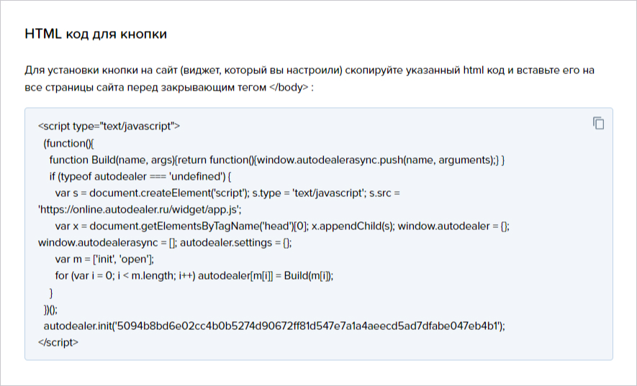This screenshot has width=637, height=386.
Task: Click the 'HTML код для кнопки' heading
Action: click(96, 34)
